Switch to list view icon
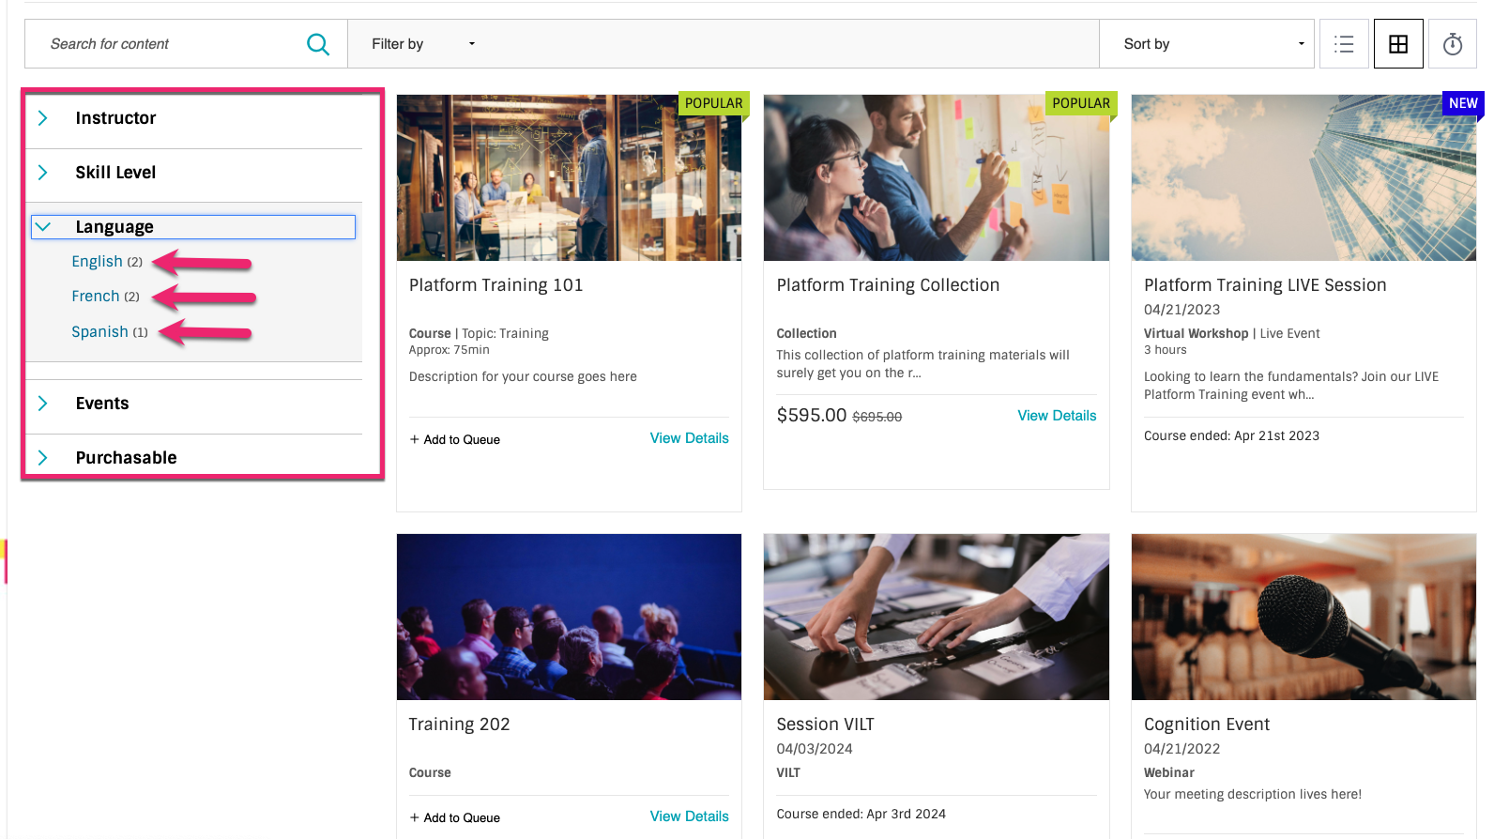This screenshot has width=1494, height=839. 1344,44
